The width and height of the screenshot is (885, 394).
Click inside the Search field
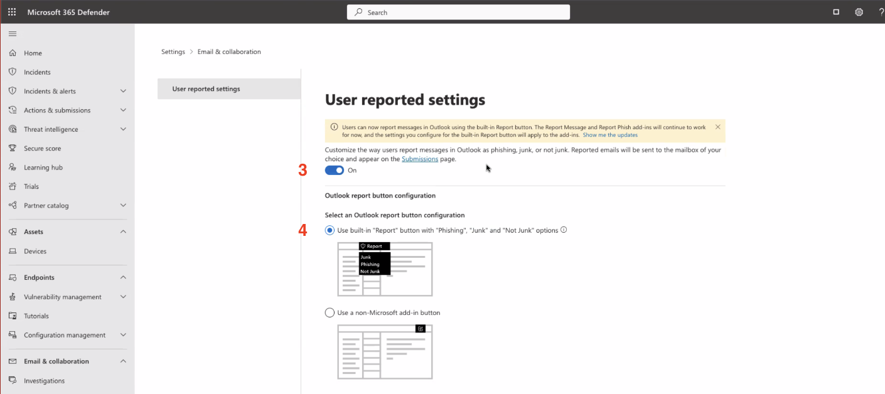coord(458,12)
